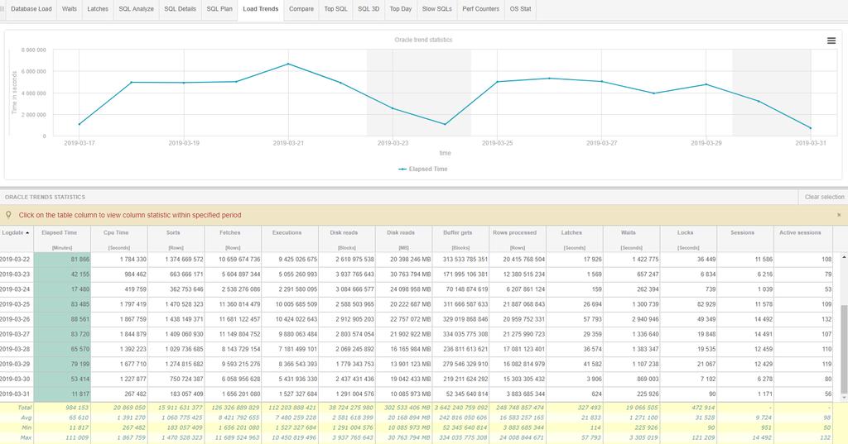Click last chart point at 2019-03-31
The image size is (848, 444).
pyautogui.click(x=810, y=128)
